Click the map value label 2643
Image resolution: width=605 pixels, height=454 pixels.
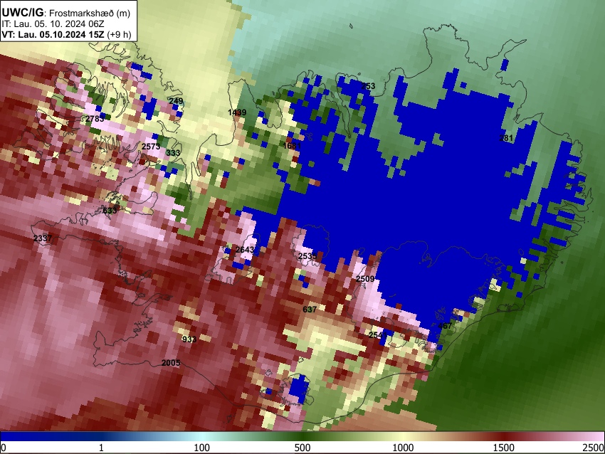point(245,250)
